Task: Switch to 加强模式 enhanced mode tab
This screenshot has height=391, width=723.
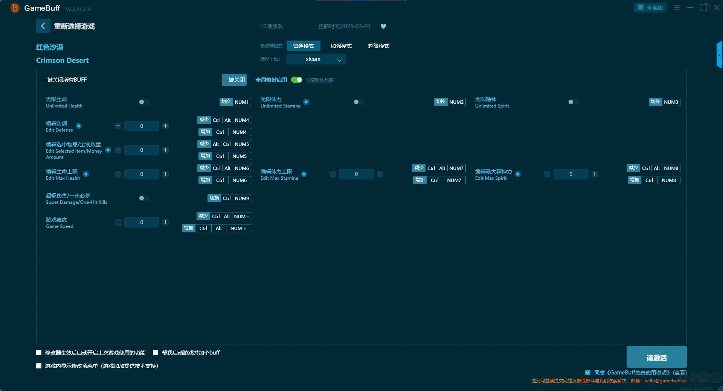Action: coord(341,46)
